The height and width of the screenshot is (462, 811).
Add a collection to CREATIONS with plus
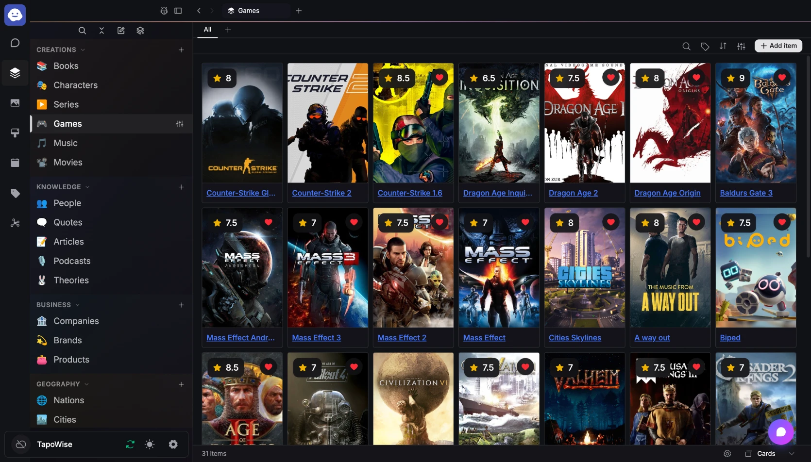point(181,49)
